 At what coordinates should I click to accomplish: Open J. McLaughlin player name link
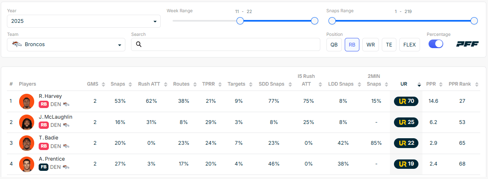55,117
